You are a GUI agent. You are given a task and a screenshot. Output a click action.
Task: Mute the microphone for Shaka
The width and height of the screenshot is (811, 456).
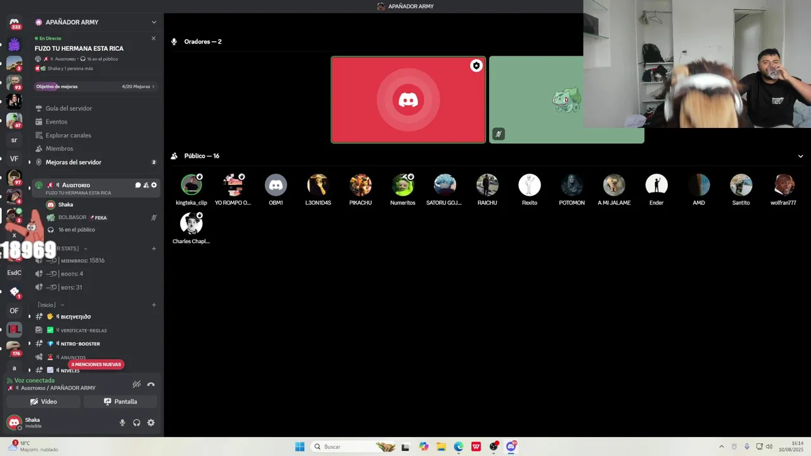122,422
